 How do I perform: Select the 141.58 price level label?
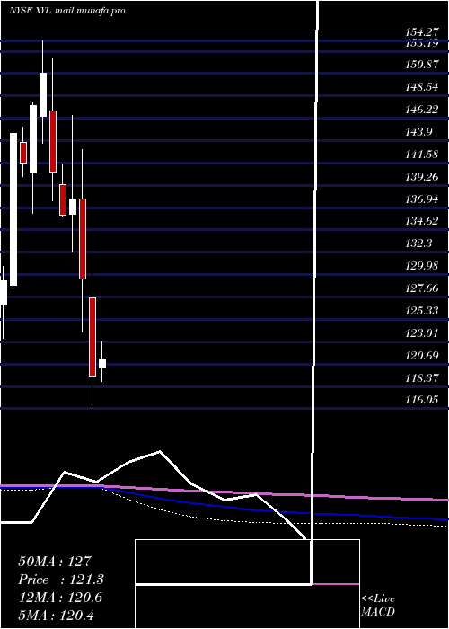click(422, 154)
